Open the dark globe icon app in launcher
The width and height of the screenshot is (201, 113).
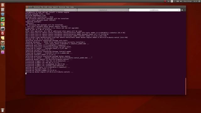coord(3,48)
